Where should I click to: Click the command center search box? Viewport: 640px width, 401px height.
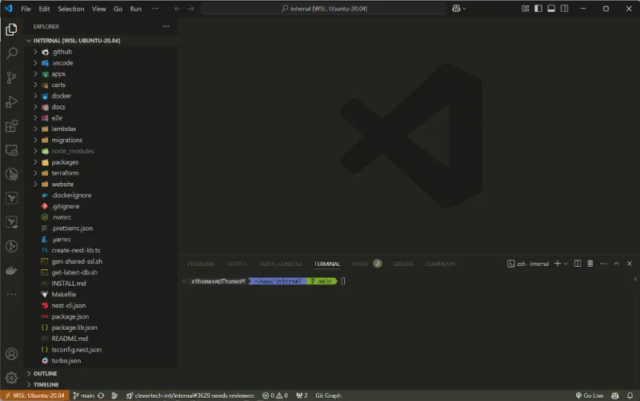[324, 9]
